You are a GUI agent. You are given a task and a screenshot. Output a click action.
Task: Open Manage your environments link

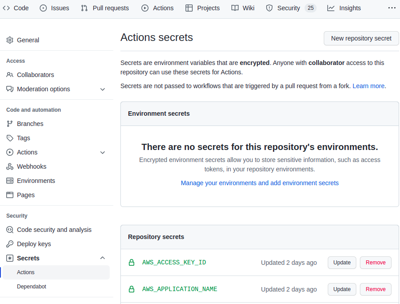[x=260, y=183]
